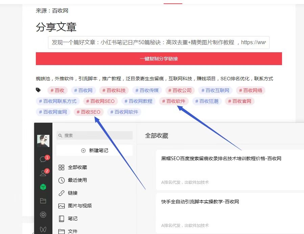The width and height of the screenshot is (304, 234).
Task: Open the # 百收网 tag
Action: click(x=84, y=90)
